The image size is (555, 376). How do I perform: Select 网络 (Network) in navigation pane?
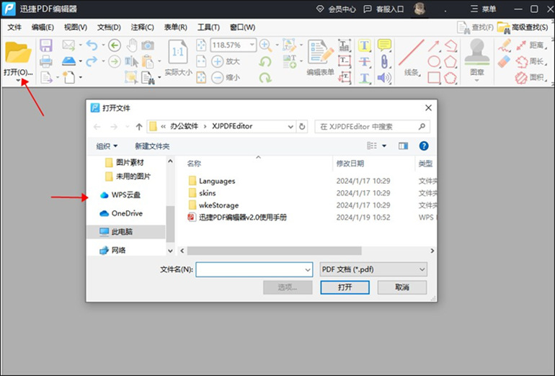[x=112, y=250]
